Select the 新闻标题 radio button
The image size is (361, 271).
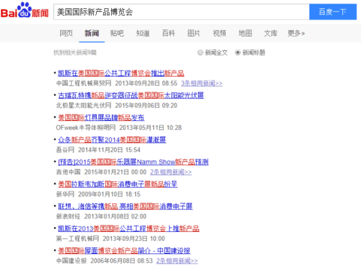pyautogui.click(x=238, y=53)
